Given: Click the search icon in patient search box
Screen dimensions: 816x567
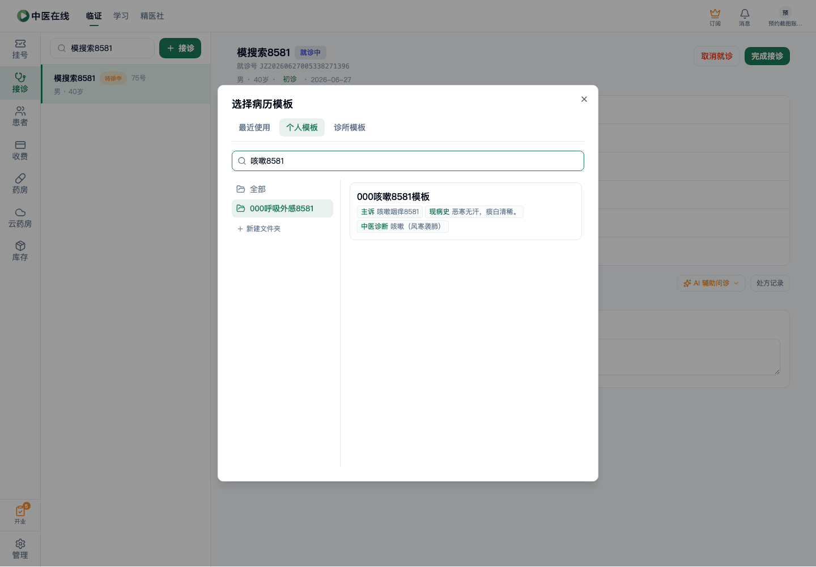Looking at the screenshot, I should click(x=62, y=48).
